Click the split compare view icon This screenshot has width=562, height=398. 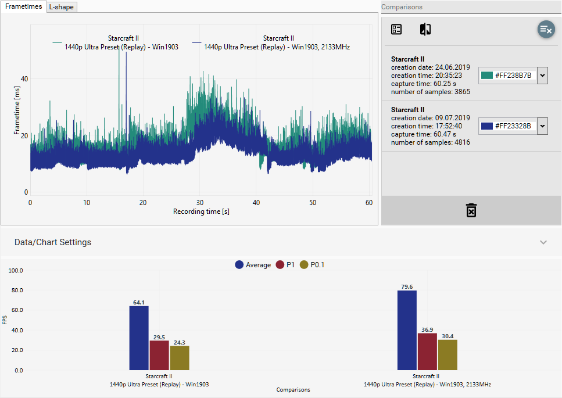tap(425, 30)
